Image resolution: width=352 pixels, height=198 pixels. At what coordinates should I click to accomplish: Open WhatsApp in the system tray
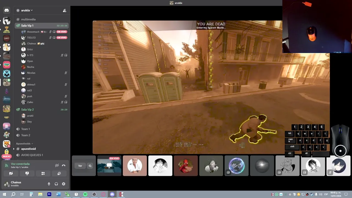277,195
